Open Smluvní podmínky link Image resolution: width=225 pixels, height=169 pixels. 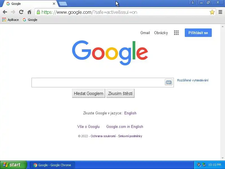point(130,136)
